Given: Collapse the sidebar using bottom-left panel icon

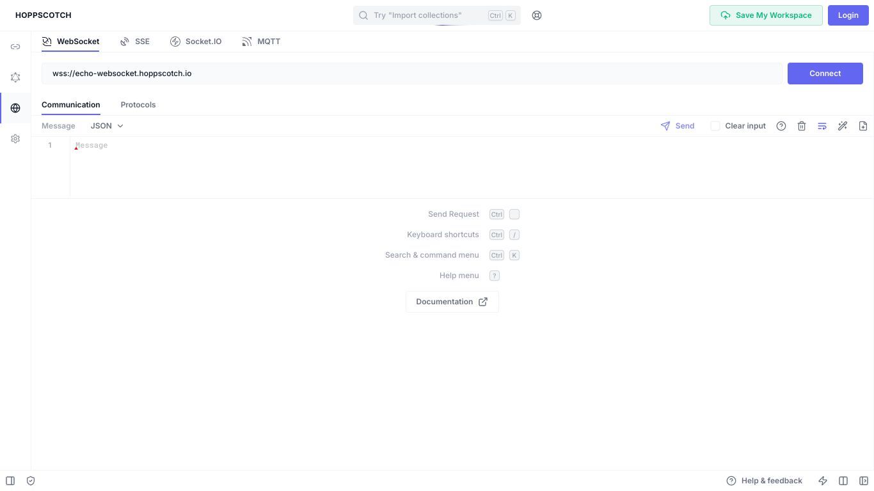Looking at the screenshot, I should [x=10, y=481].
